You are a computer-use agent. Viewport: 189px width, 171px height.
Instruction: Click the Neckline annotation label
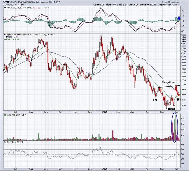click(x=168, y=82)
